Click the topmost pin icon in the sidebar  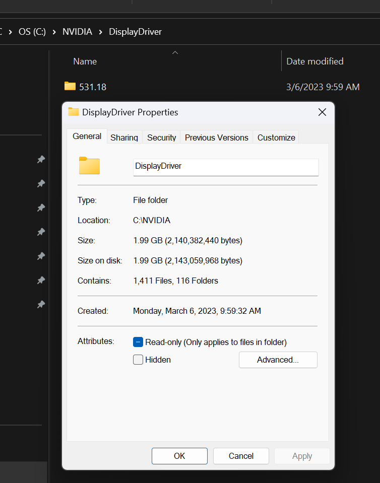pos(41,160)
